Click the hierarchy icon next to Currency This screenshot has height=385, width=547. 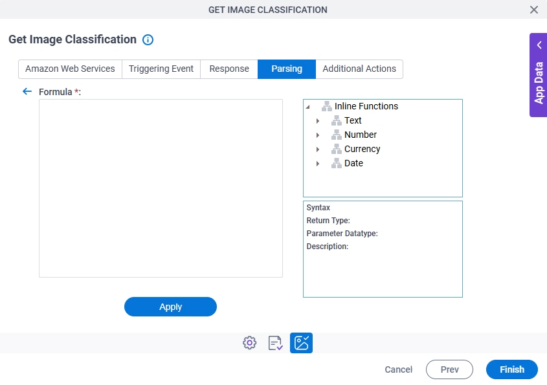pos(337,149)
